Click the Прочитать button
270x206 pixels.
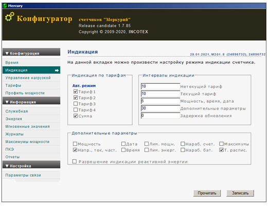pos(207,193)
